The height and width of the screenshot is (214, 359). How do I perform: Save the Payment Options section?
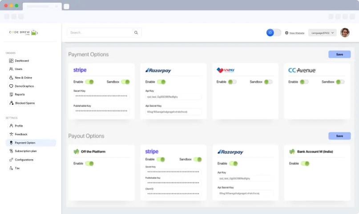click(x=339, y=54)
